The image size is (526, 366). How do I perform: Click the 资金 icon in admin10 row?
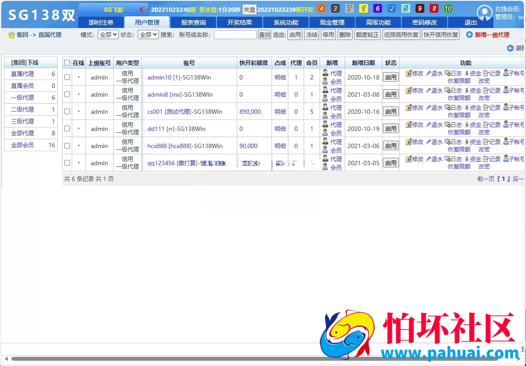click(x=467, y=73)
